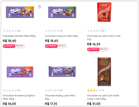Click star rating under Hazelnut Milka product

pos(52,31)
